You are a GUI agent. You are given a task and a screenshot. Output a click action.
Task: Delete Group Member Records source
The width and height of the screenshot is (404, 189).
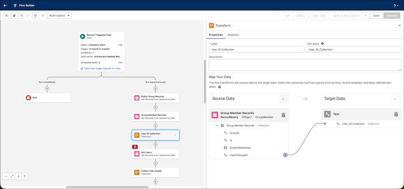[x=283, y=115]
